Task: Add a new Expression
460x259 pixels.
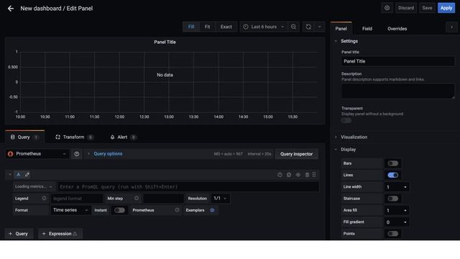Action: pyautogui.click(x=60, y=234)
